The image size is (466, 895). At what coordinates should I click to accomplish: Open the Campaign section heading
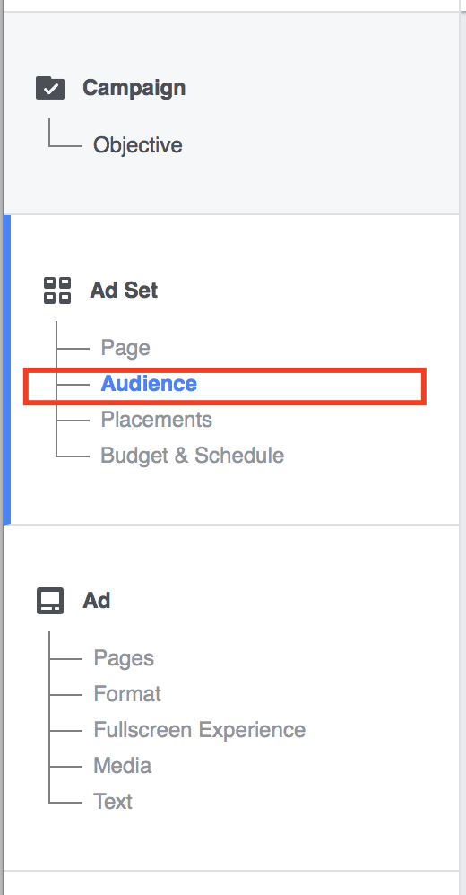pos(134,88)
